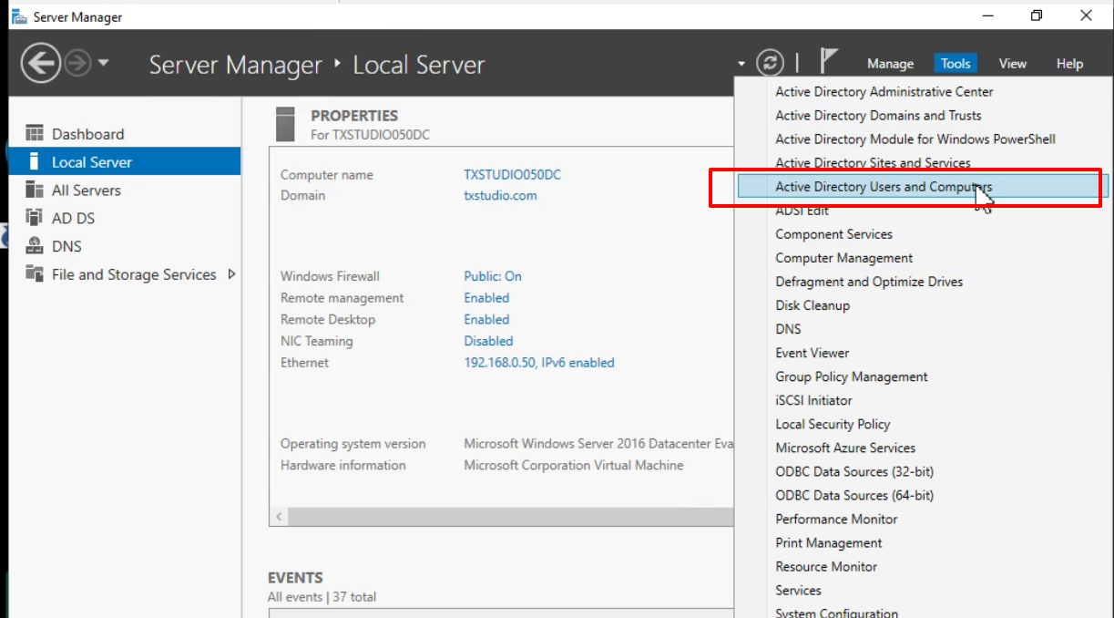
Task: Open Active Directory Domains and Trusts
Action: coord(878,115)
